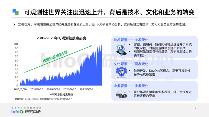Select the 文化背景——理念变化 heading
209x117 pixels.
tap(131, 64)
